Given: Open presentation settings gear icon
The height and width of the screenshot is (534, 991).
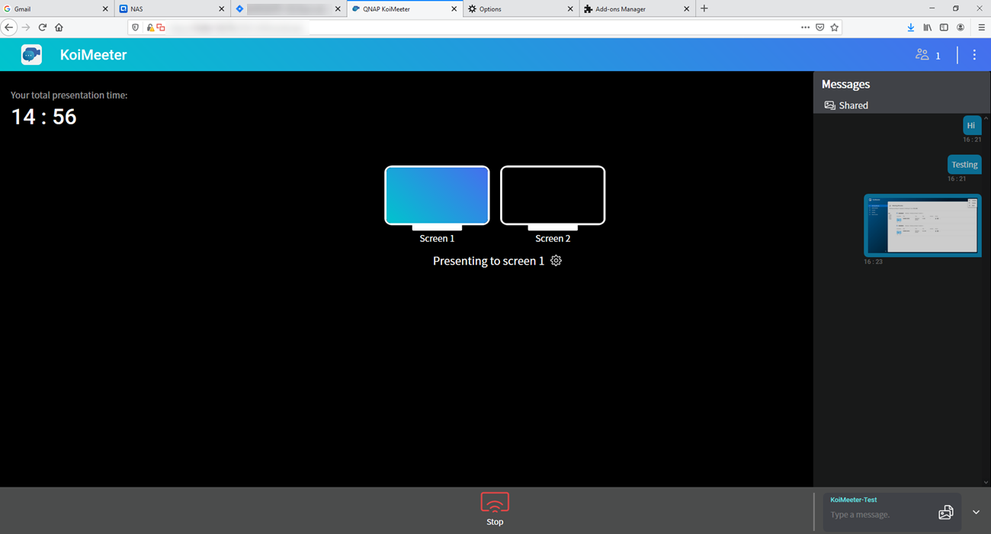Looking at the screenshot, I should click(x=556, y=261).
